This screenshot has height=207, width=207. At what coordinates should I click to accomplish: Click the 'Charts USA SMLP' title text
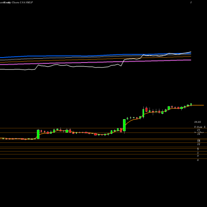click(x=22, y=2)
